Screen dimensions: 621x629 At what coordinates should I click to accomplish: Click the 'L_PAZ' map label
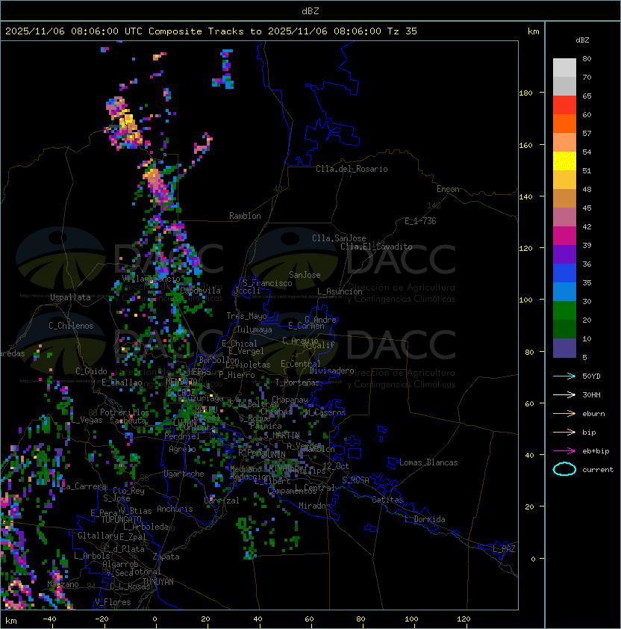point(504,549)
